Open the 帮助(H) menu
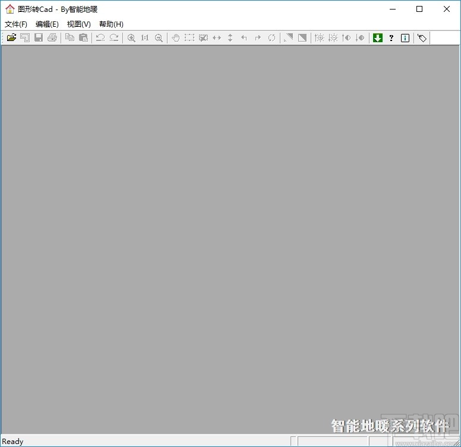 [x=111, y=24]
